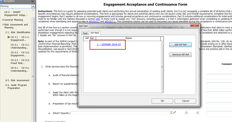Close the Edit Text dialog
The image size is (232, 122).
pos(195,25)
